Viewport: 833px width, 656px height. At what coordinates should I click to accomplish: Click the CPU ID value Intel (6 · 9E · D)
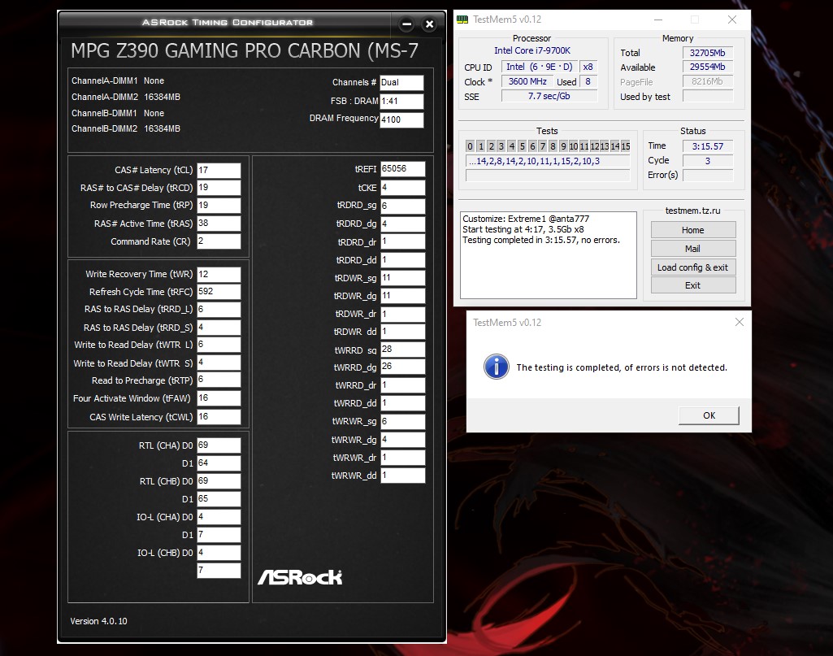pyautogui.click(x=540, y=67)
